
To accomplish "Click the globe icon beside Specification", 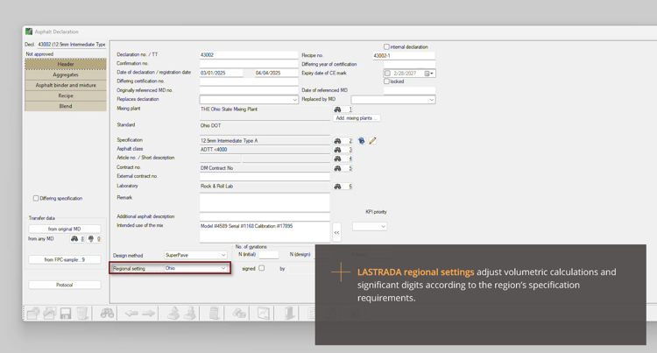I will pyautogui.click(x=361, y=141).
